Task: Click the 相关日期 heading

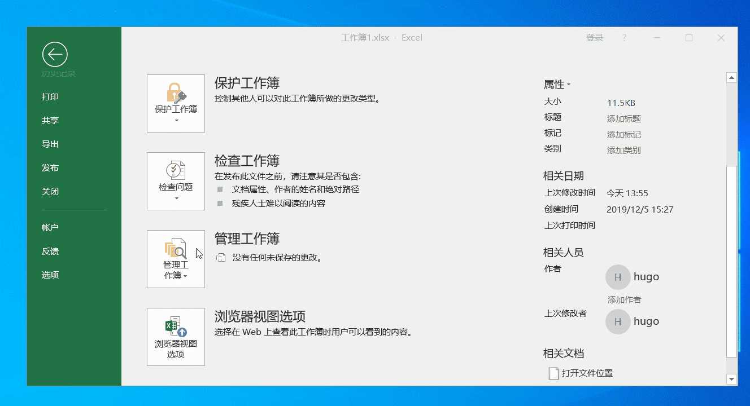Action: click(564, 176)
